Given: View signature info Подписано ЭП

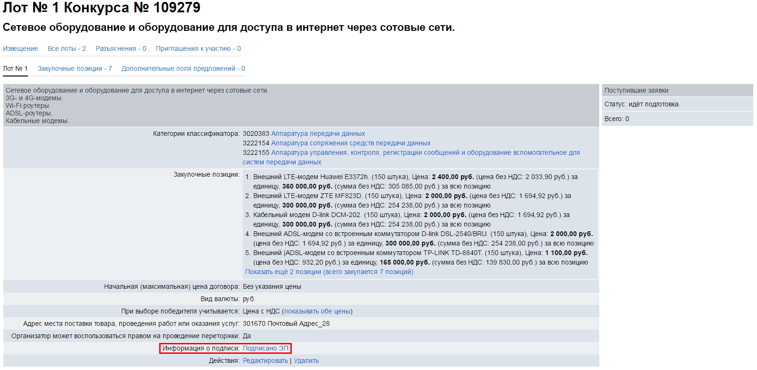Looking at the screenshot, I should [x=265, y=348].
